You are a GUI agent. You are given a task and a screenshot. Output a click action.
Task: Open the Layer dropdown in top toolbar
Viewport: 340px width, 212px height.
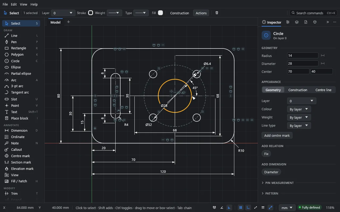(x=63, y=13)
